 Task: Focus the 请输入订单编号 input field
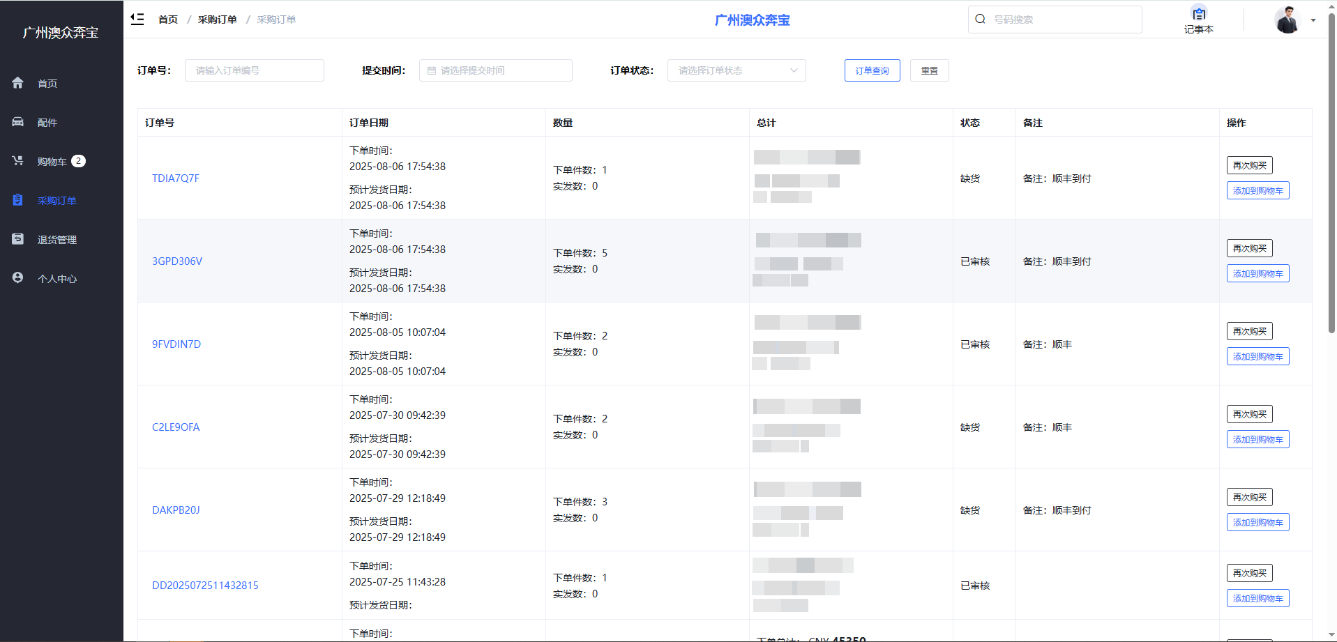(x=254, y=70)
